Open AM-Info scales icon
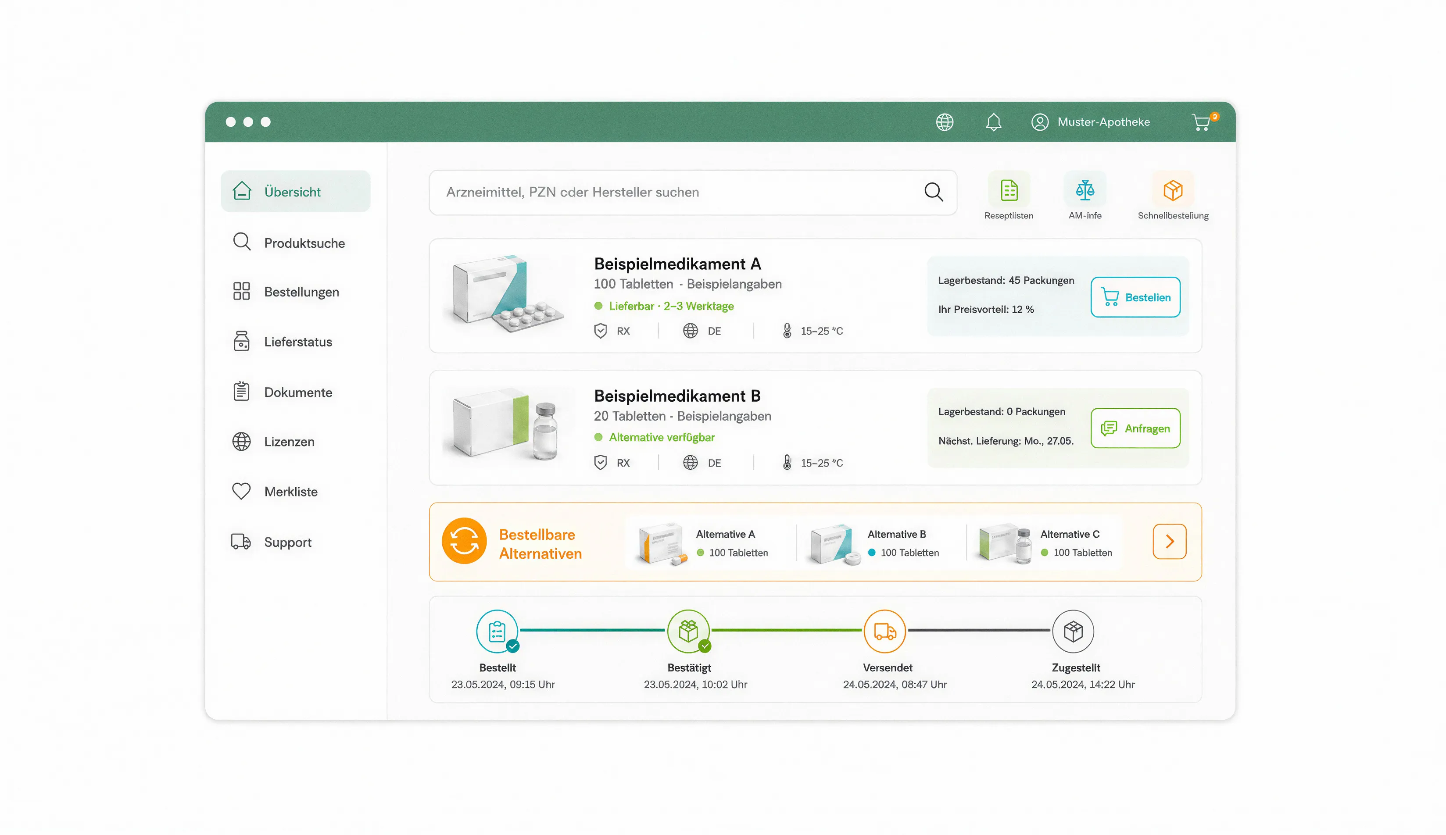This screenshot has width=1446, height=835. tap(1084, 190)
